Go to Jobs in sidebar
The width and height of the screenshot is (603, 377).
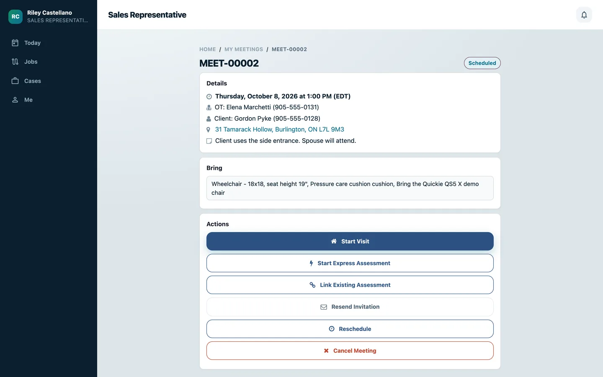tap(49, 62)
